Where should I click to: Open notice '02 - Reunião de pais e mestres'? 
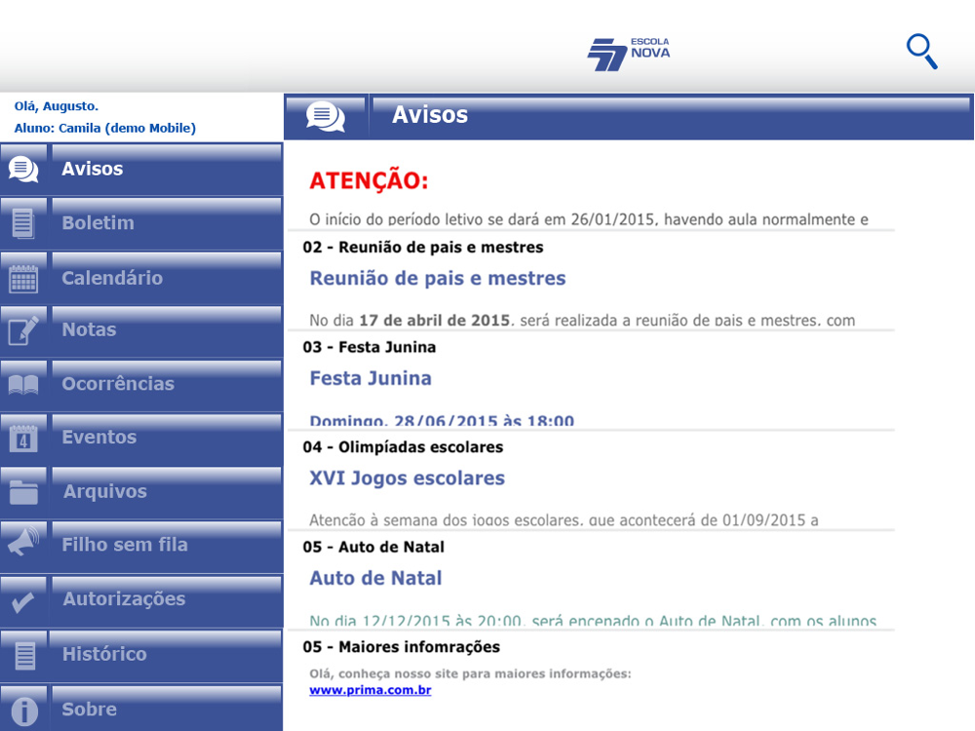tap(423, 248)
